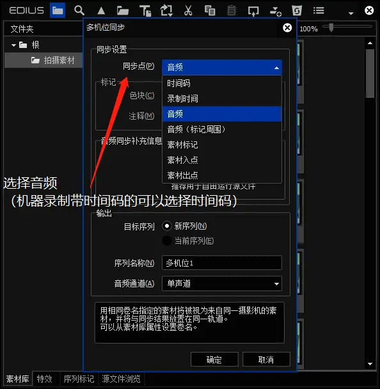Click the add clip open-folder icon

[x=123, y=11]
